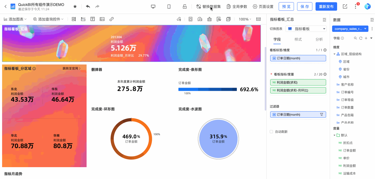Click the 保存 save button
Viewport: 375px width, 179px height.
pos(305,7)
